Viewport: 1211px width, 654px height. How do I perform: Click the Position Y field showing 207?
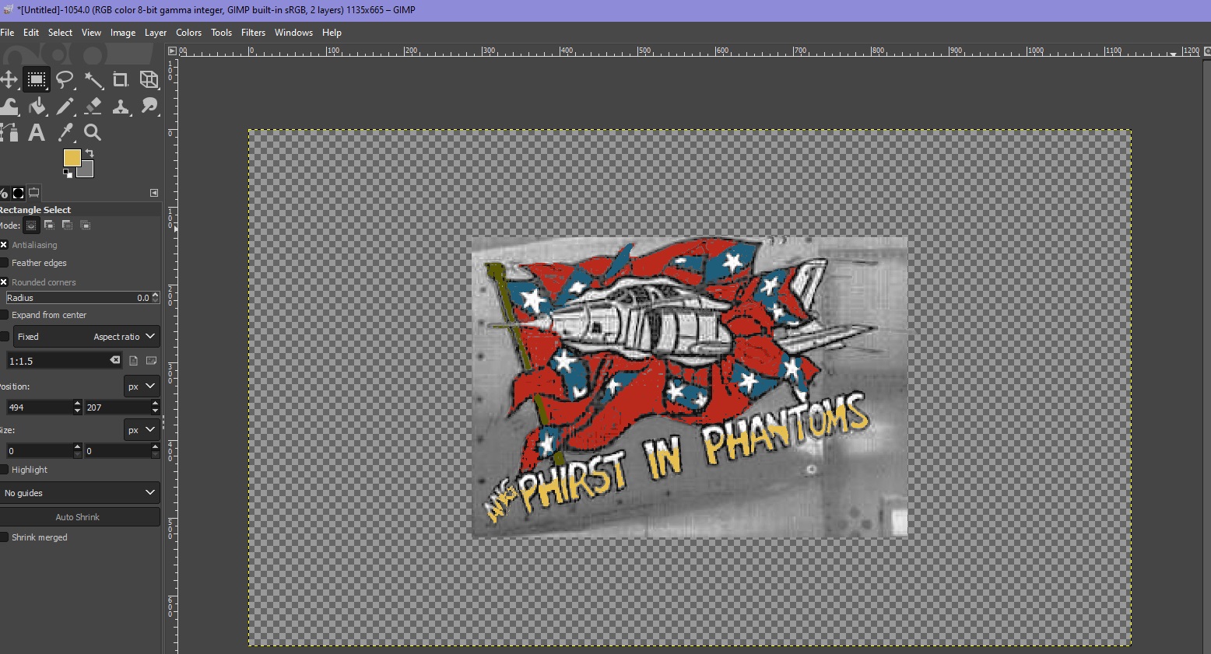tap(121, 407)
